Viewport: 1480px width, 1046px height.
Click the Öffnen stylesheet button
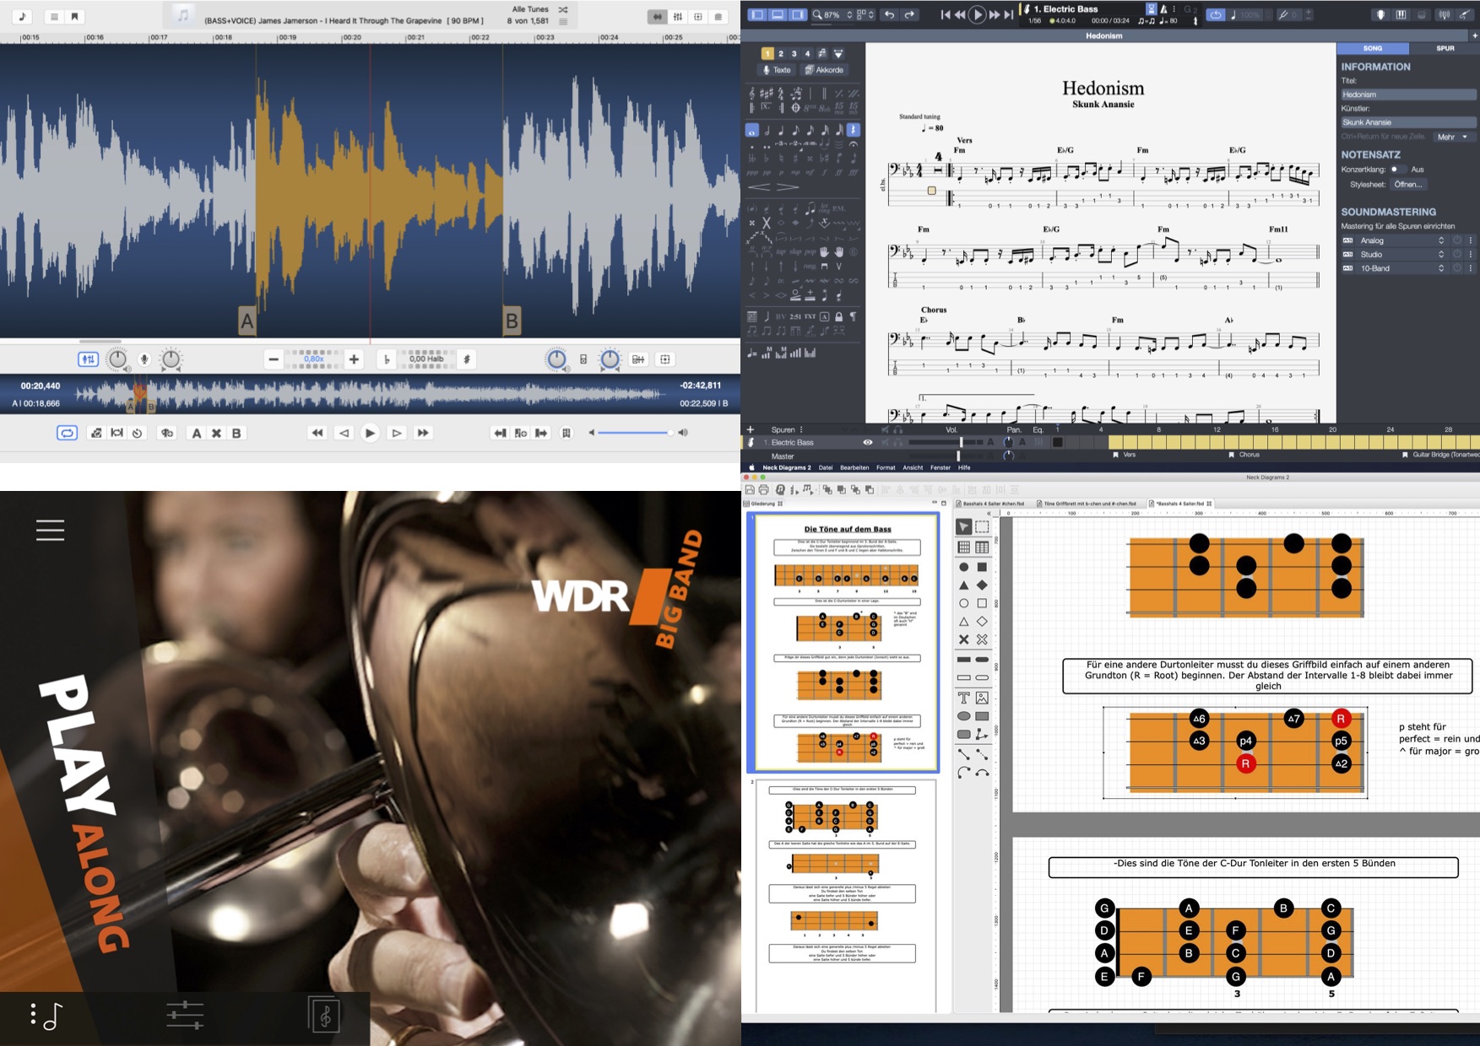pos(1408,184)
